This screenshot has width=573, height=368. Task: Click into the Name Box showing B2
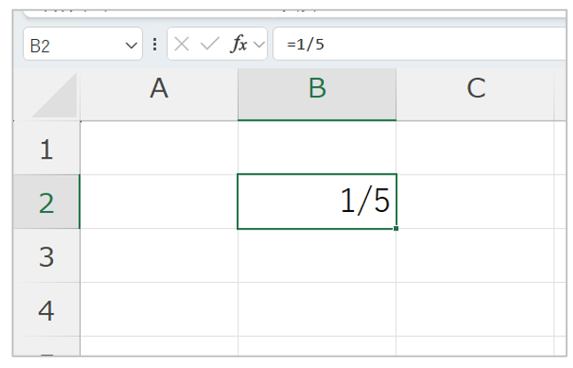[x=82, y=43]
